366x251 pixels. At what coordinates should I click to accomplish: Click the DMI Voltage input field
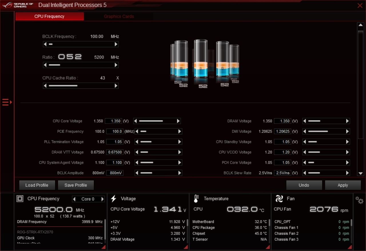tap(283, 132)
